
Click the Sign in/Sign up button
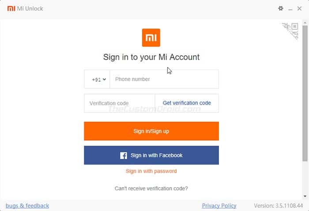151,131
